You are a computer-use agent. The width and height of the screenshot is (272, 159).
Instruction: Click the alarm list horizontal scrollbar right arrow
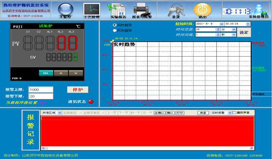251,148
